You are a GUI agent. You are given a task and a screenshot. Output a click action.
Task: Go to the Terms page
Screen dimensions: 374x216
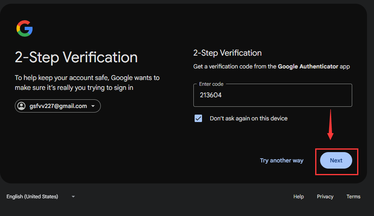[x=353, y=197]
